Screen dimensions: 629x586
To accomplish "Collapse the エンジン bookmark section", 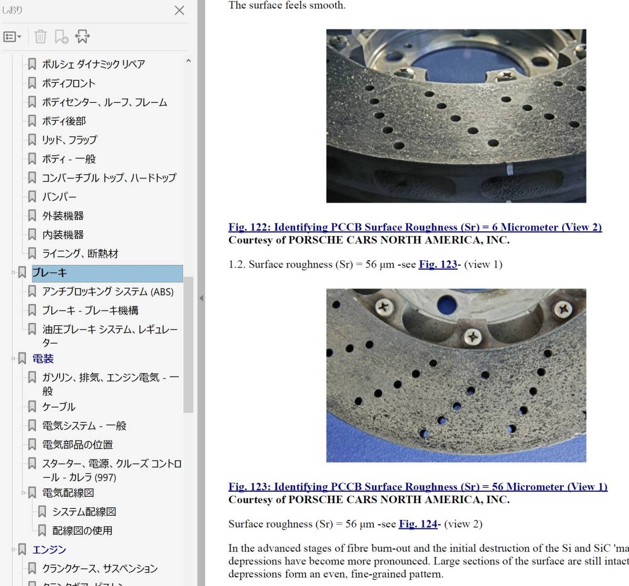I will [13, 549].
